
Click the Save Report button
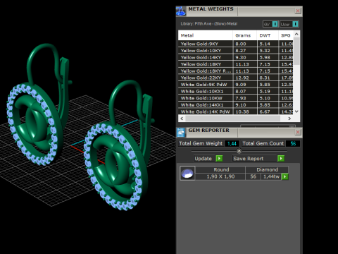255,158
